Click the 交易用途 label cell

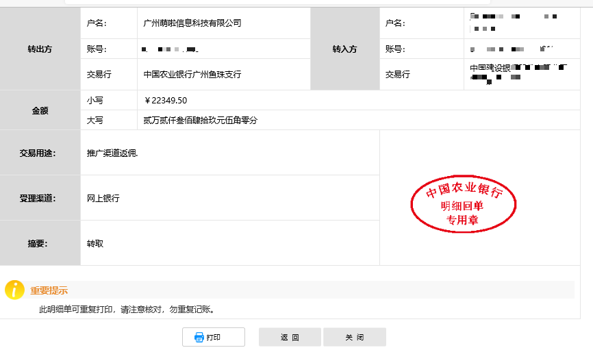click(40, 153)
